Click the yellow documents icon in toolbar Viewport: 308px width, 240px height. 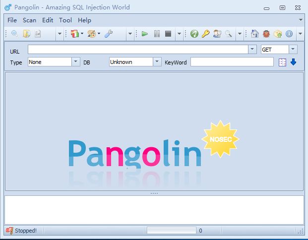26,34
